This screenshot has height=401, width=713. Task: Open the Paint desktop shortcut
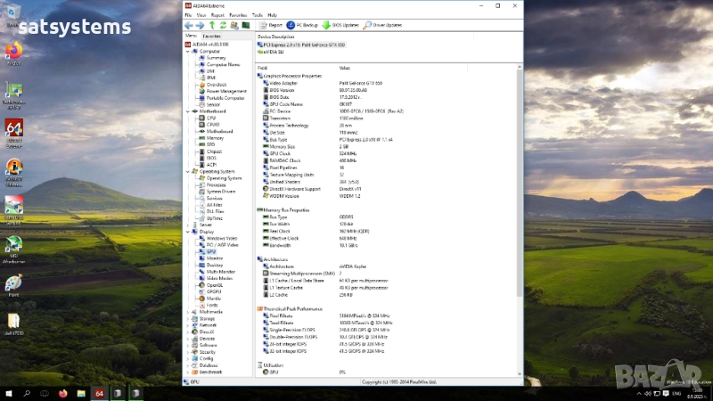[x=13, y=285]
